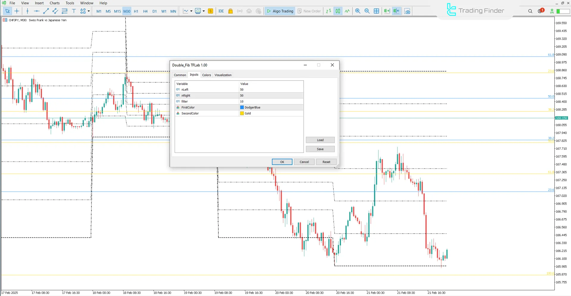
Task: Toggle auto scroll to latest bar
Action: click(x=387, y=11)
